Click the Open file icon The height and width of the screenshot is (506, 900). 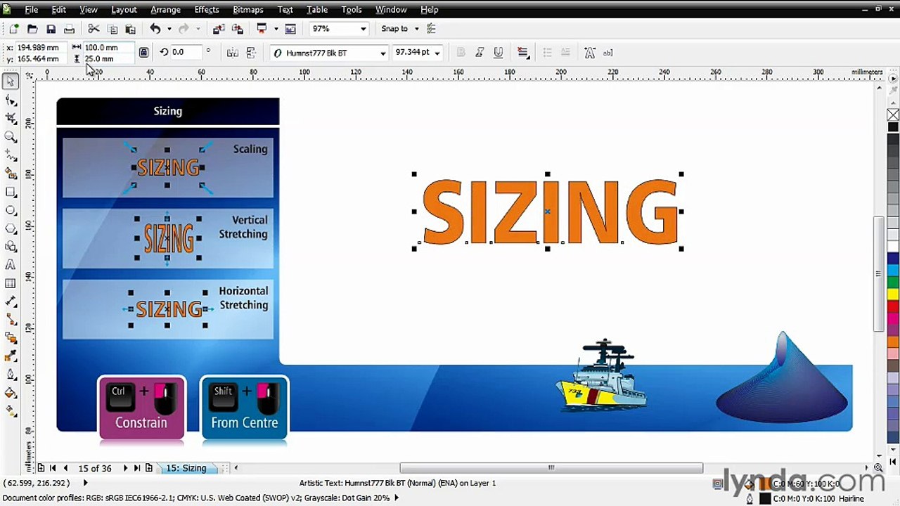[x=32, y=29]
